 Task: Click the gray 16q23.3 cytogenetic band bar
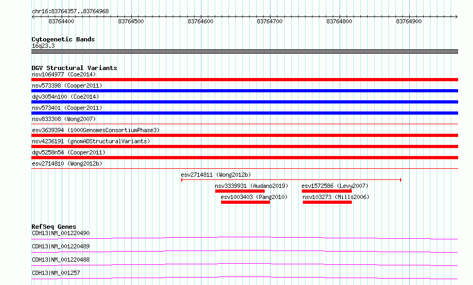click(x=244, y=51)
